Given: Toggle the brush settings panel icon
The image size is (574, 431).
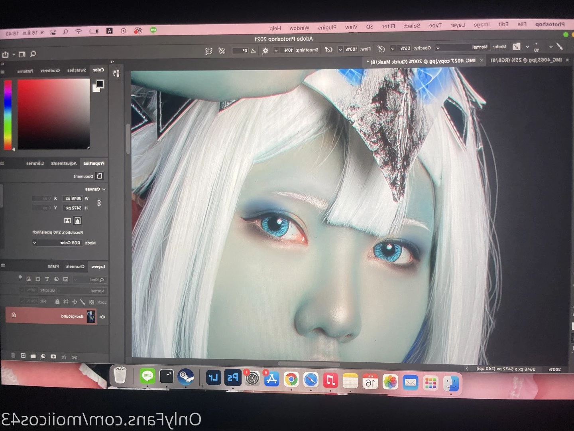Looking at the screenshot, I should [x=516, y=47].
